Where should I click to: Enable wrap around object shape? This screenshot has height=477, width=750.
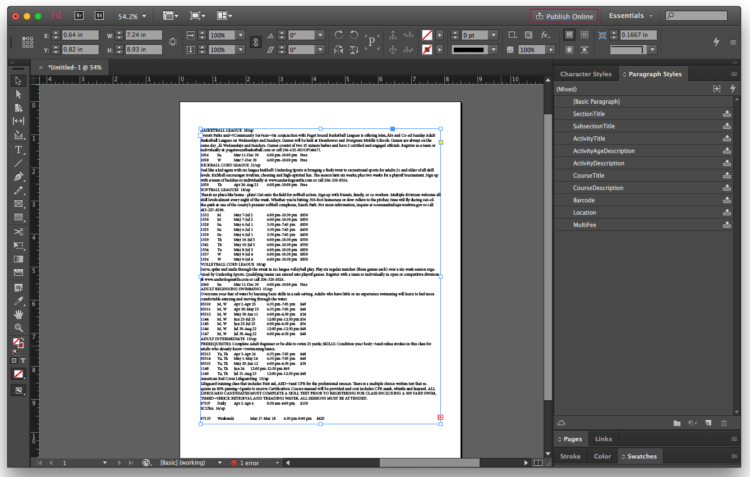click(569, 49)
